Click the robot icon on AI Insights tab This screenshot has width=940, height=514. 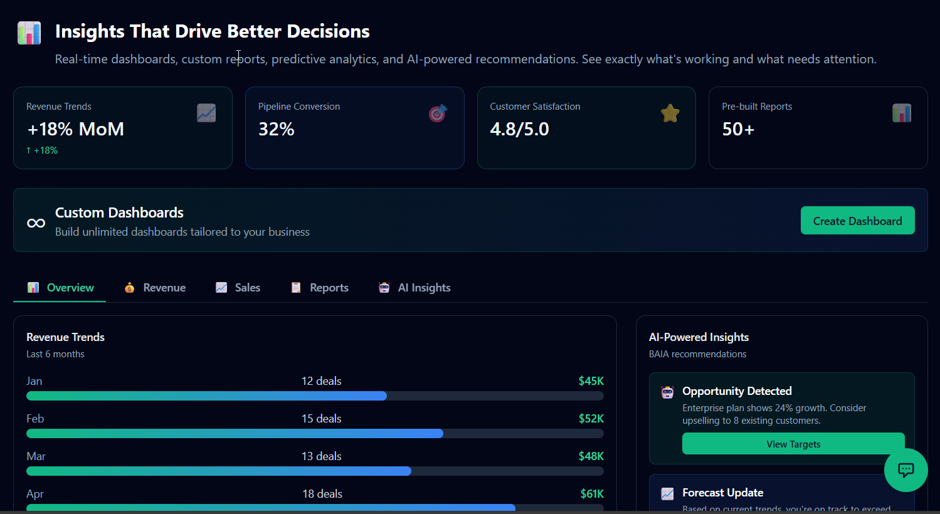tap(384, 287)
